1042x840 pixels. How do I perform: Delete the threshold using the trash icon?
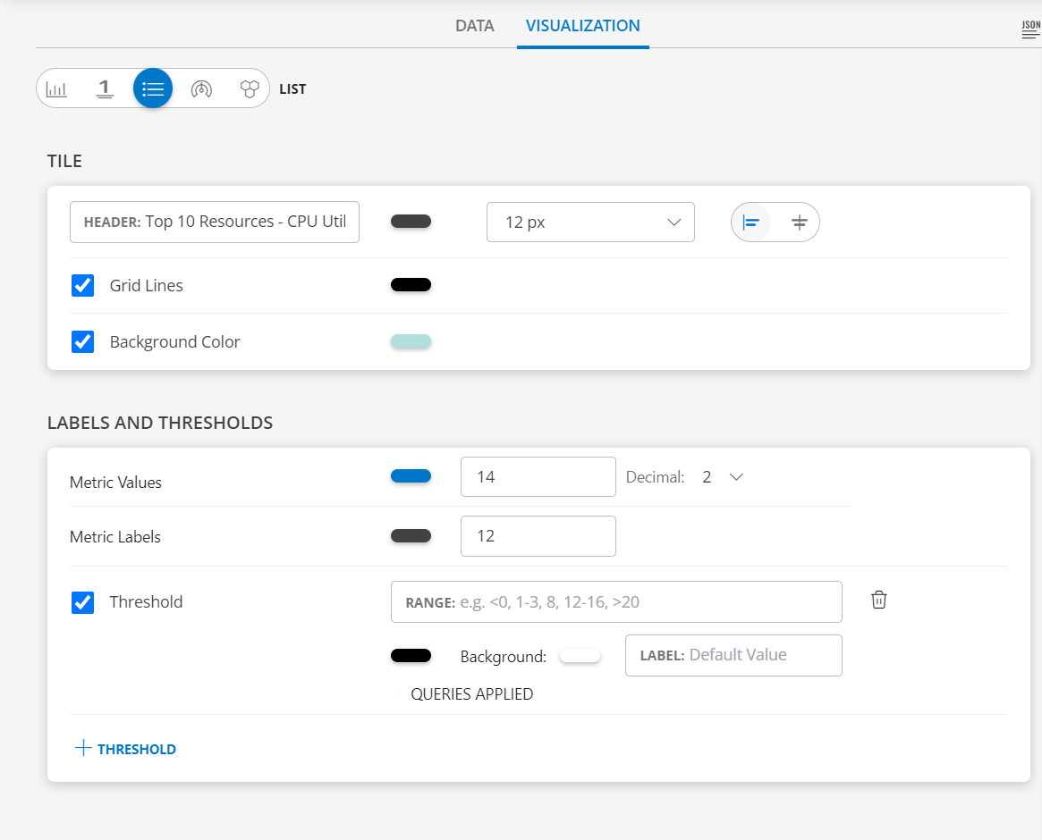coord(879,600)
